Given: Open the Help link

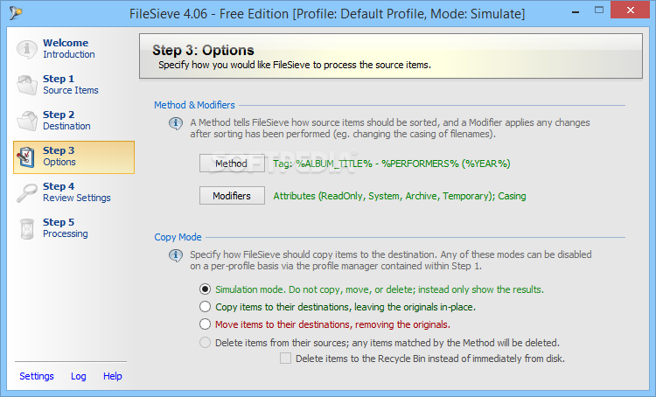Looking at the screenshot, I should click(113, 376).
